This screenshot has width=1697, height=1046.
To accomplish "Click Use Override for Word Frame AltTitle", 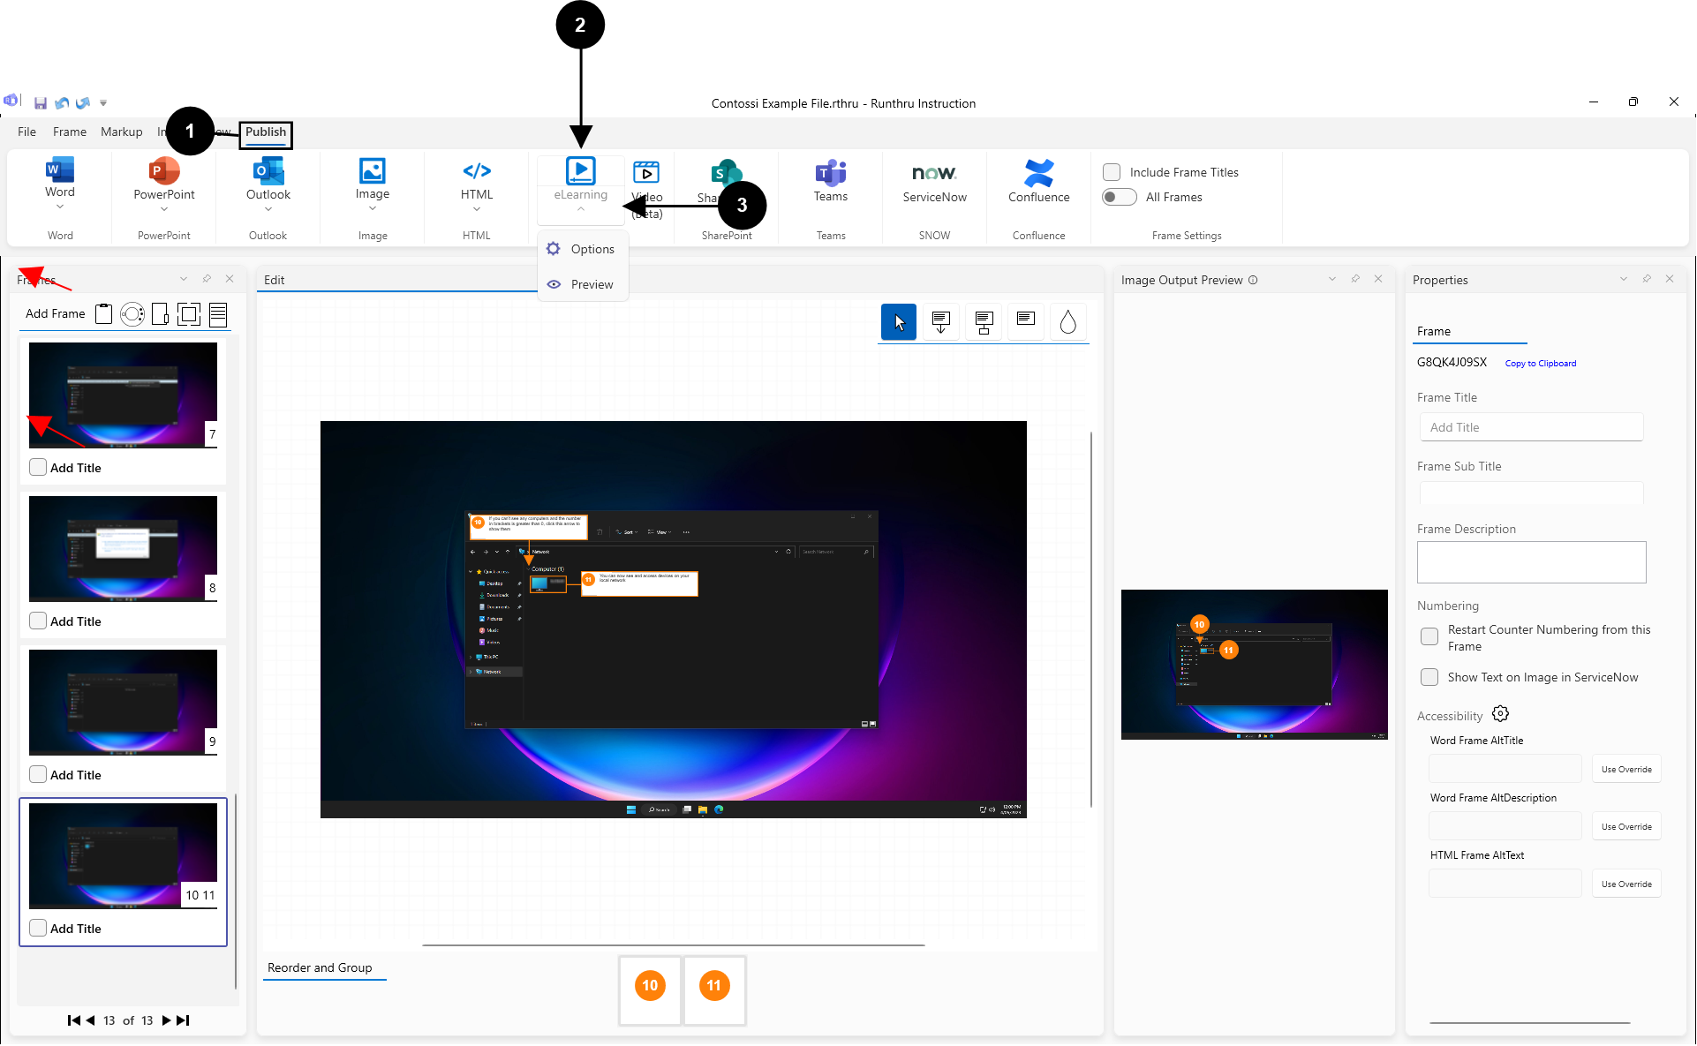I will point(1625,769).
